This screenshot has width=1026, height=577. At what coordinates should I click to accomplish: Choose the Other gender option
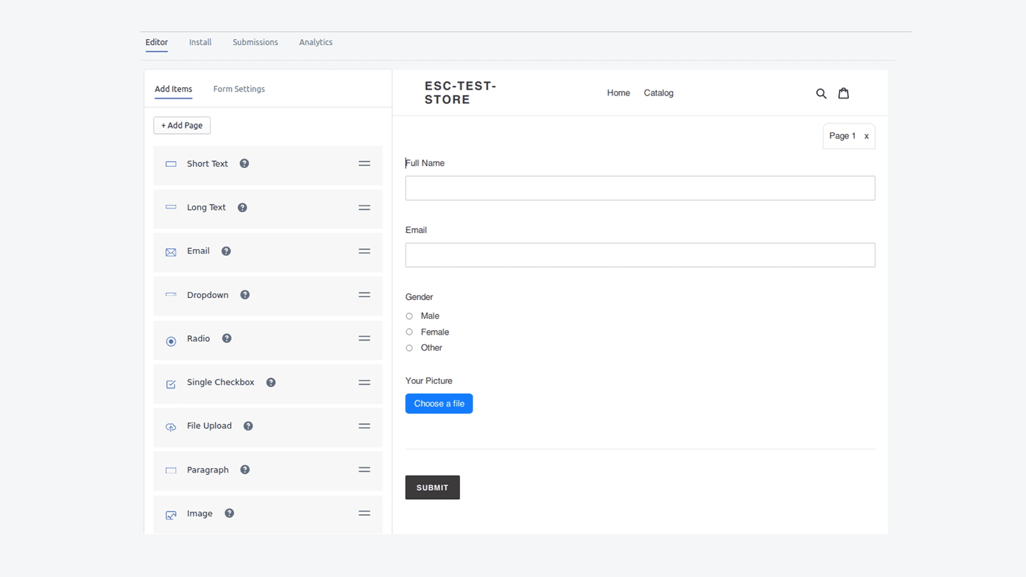[x=409, y=347]
